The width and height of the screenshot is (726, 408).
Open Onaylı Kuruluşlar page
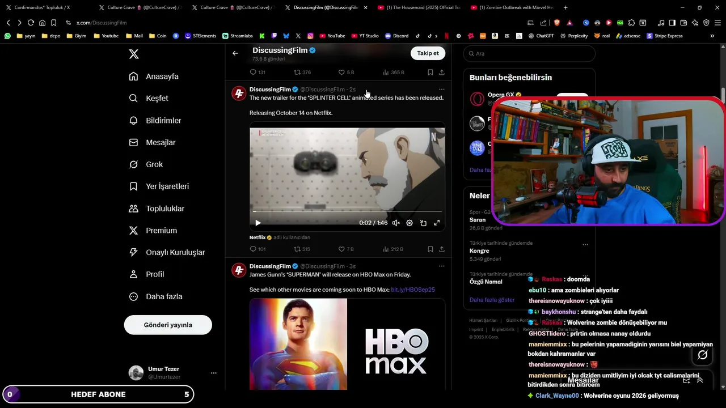[x=167, y=252]
